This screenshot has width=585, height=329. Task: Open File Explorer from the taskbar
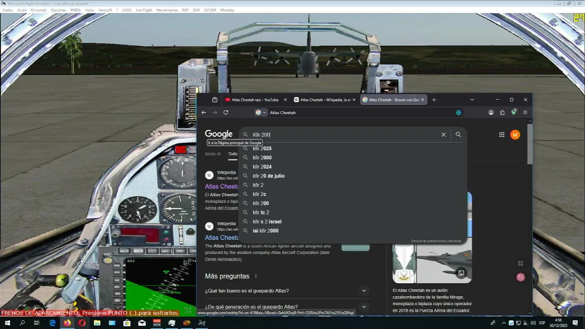pyautogui.click(x=97, y=323)
